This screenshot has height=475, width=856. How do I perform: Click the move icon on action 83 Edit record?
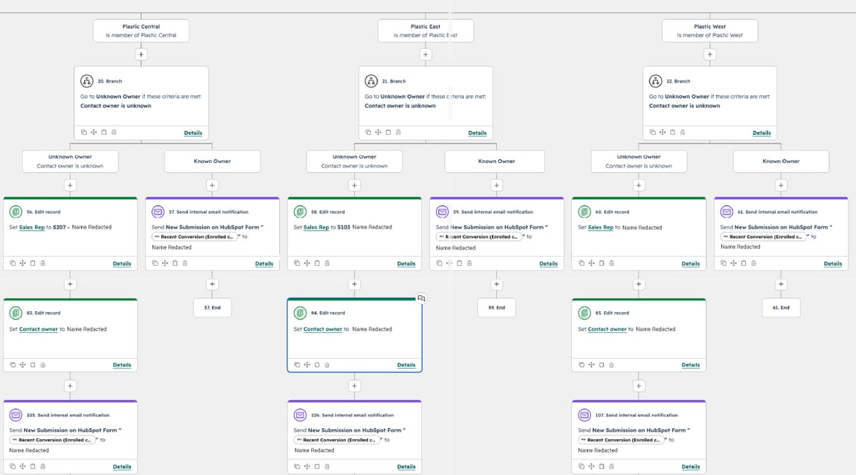click(x=23, y=365)
